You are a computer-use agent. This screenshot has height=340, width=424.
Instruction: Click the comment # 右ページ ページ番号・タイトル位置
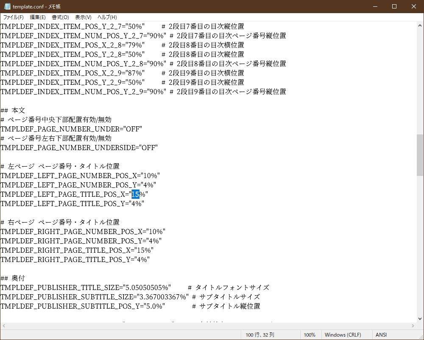pos(60,222)
